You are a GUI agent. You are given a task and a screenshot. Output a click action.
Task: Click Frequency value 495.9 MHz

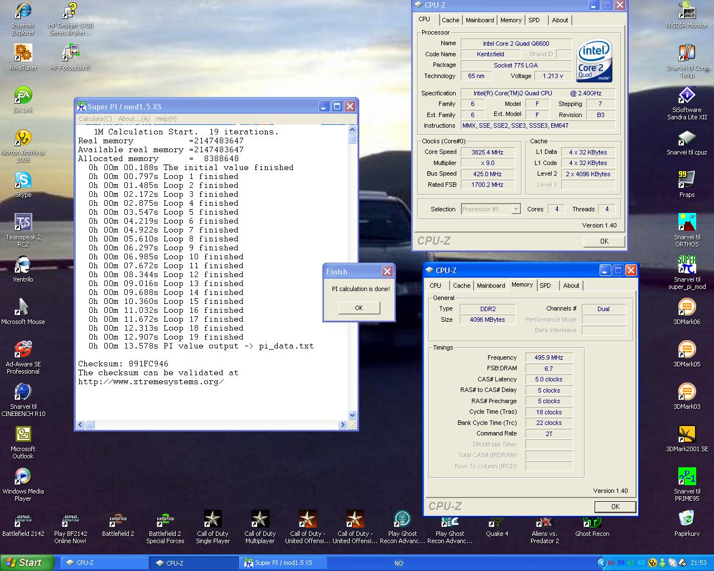549,357
